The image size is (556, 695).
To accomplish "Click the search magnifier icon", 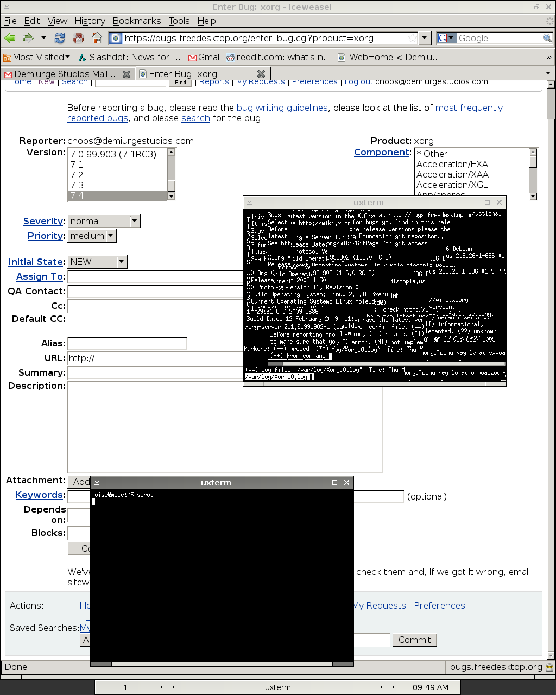I will (x=547, y=38).
